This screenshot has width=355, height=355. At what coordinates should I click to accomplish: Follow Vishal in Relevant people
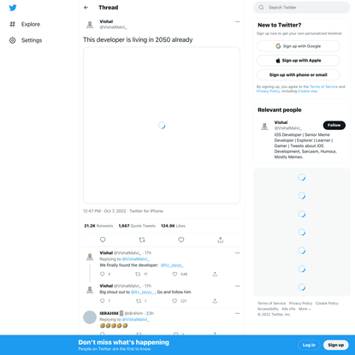coord(334,125)
